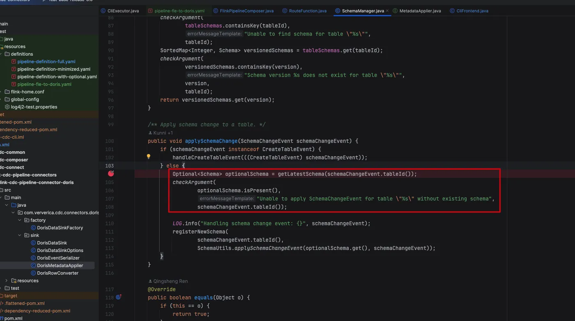Click class icon of DorisDataSinkOptions

click(33, 250)
